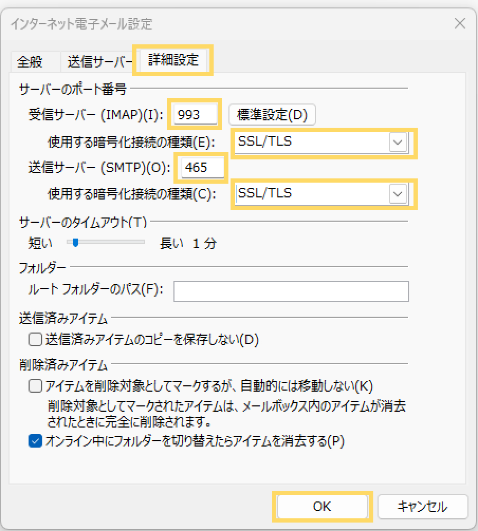This screenshot has height=531, width=478.
Task: Open the 送信サーバー tab
Action: (x=99, y=62)
